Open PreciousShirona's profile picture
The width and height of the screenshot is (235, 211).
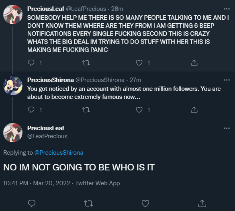click(13, 86)
